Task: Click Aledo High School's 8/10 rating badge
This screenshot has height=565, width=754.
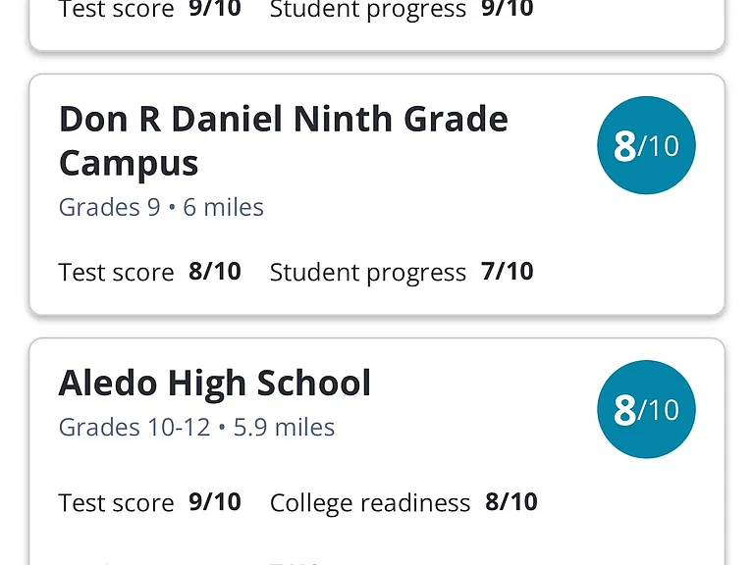Action: coord(646,409)
